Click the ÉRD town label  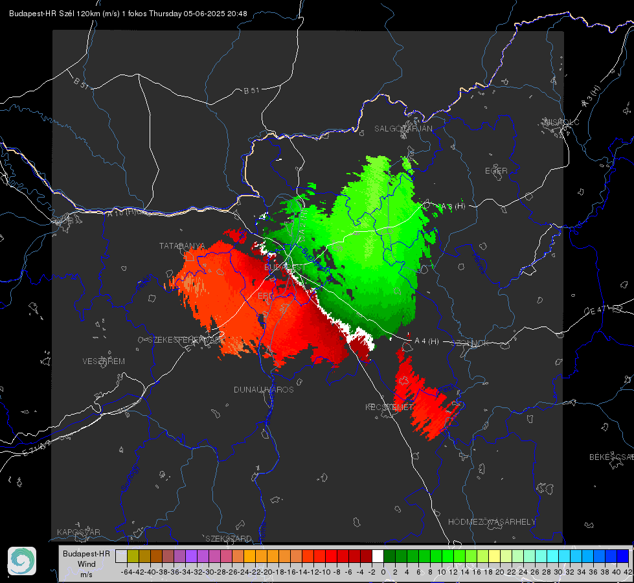click(x=266, y=296)
